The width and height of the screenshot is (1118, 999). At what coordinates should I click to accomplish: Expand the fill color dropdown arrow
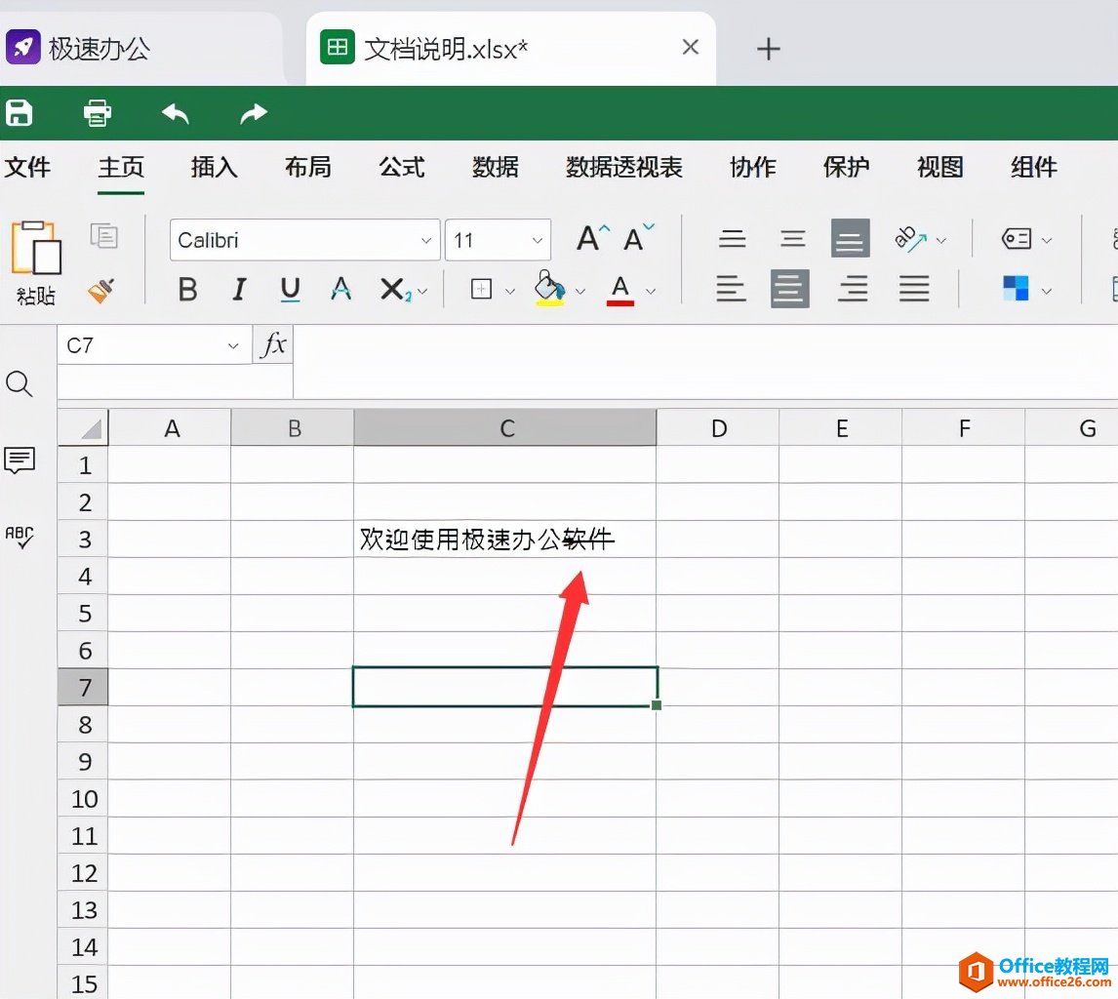tap(580, 290)
